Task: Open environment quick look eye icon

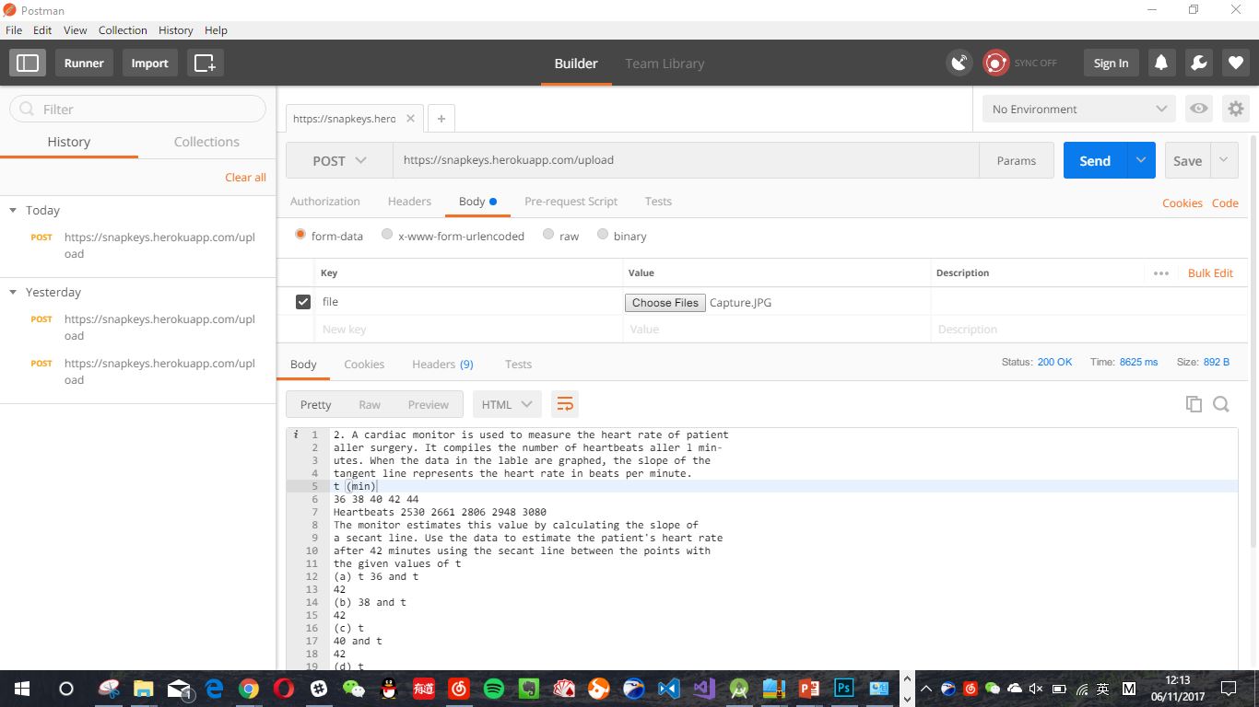Action: 1198,109
